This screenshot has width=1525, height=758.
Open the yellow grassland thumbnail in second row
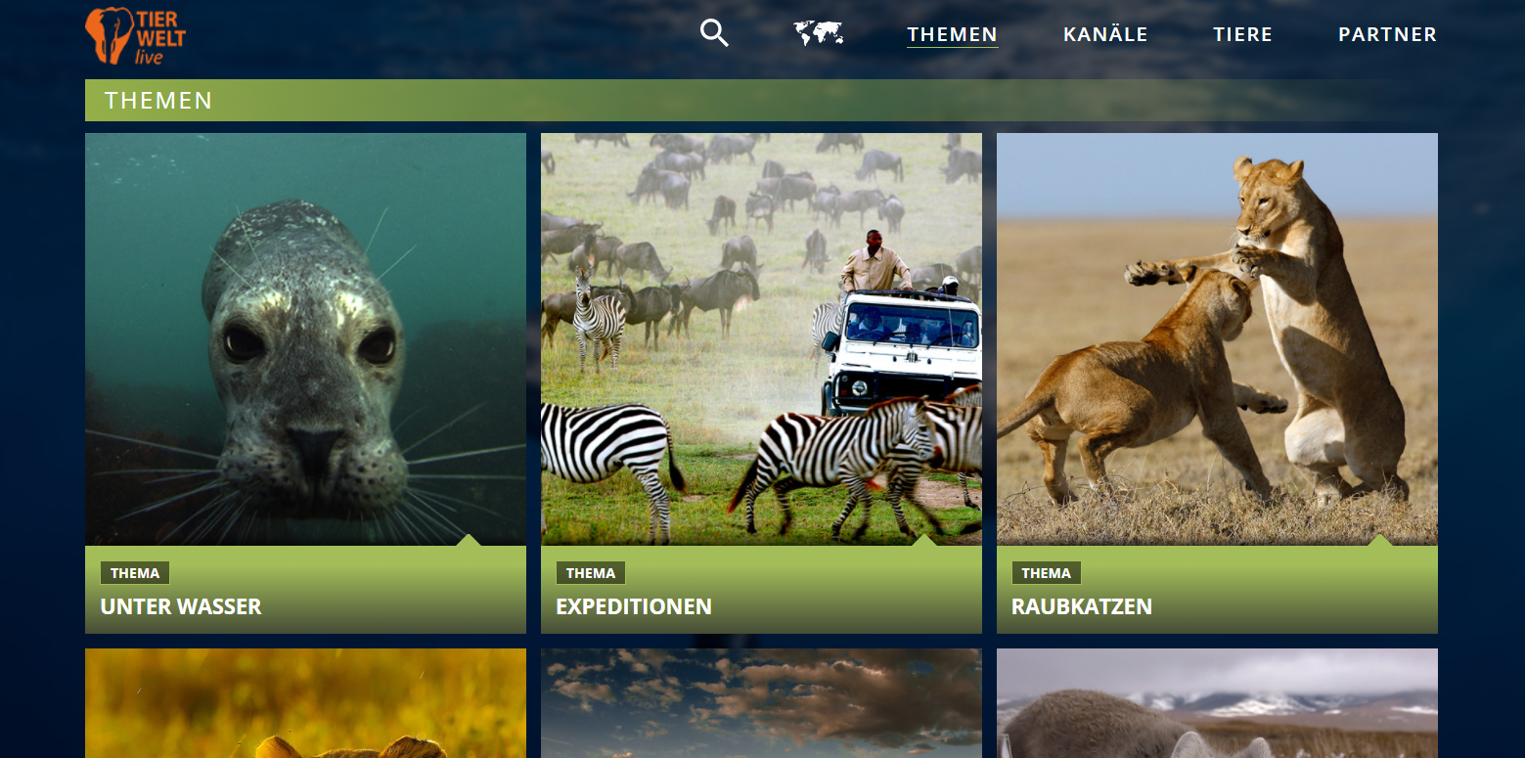[305, 703]
